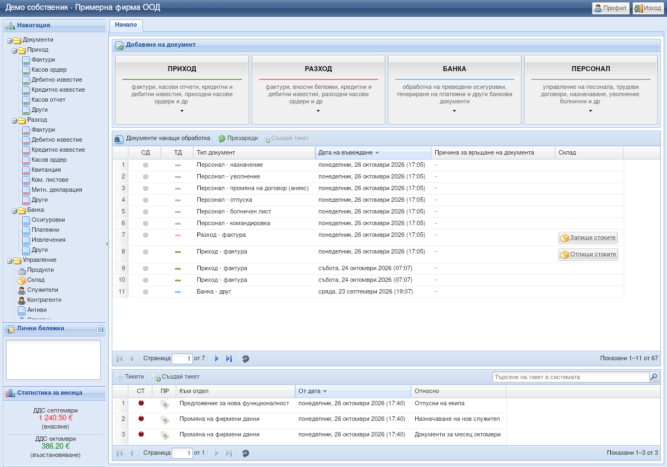Image resolution: width=667 pixels, height=467 pixels.
Task: Open the Профил user profile button
Action: tap(610, 8)
